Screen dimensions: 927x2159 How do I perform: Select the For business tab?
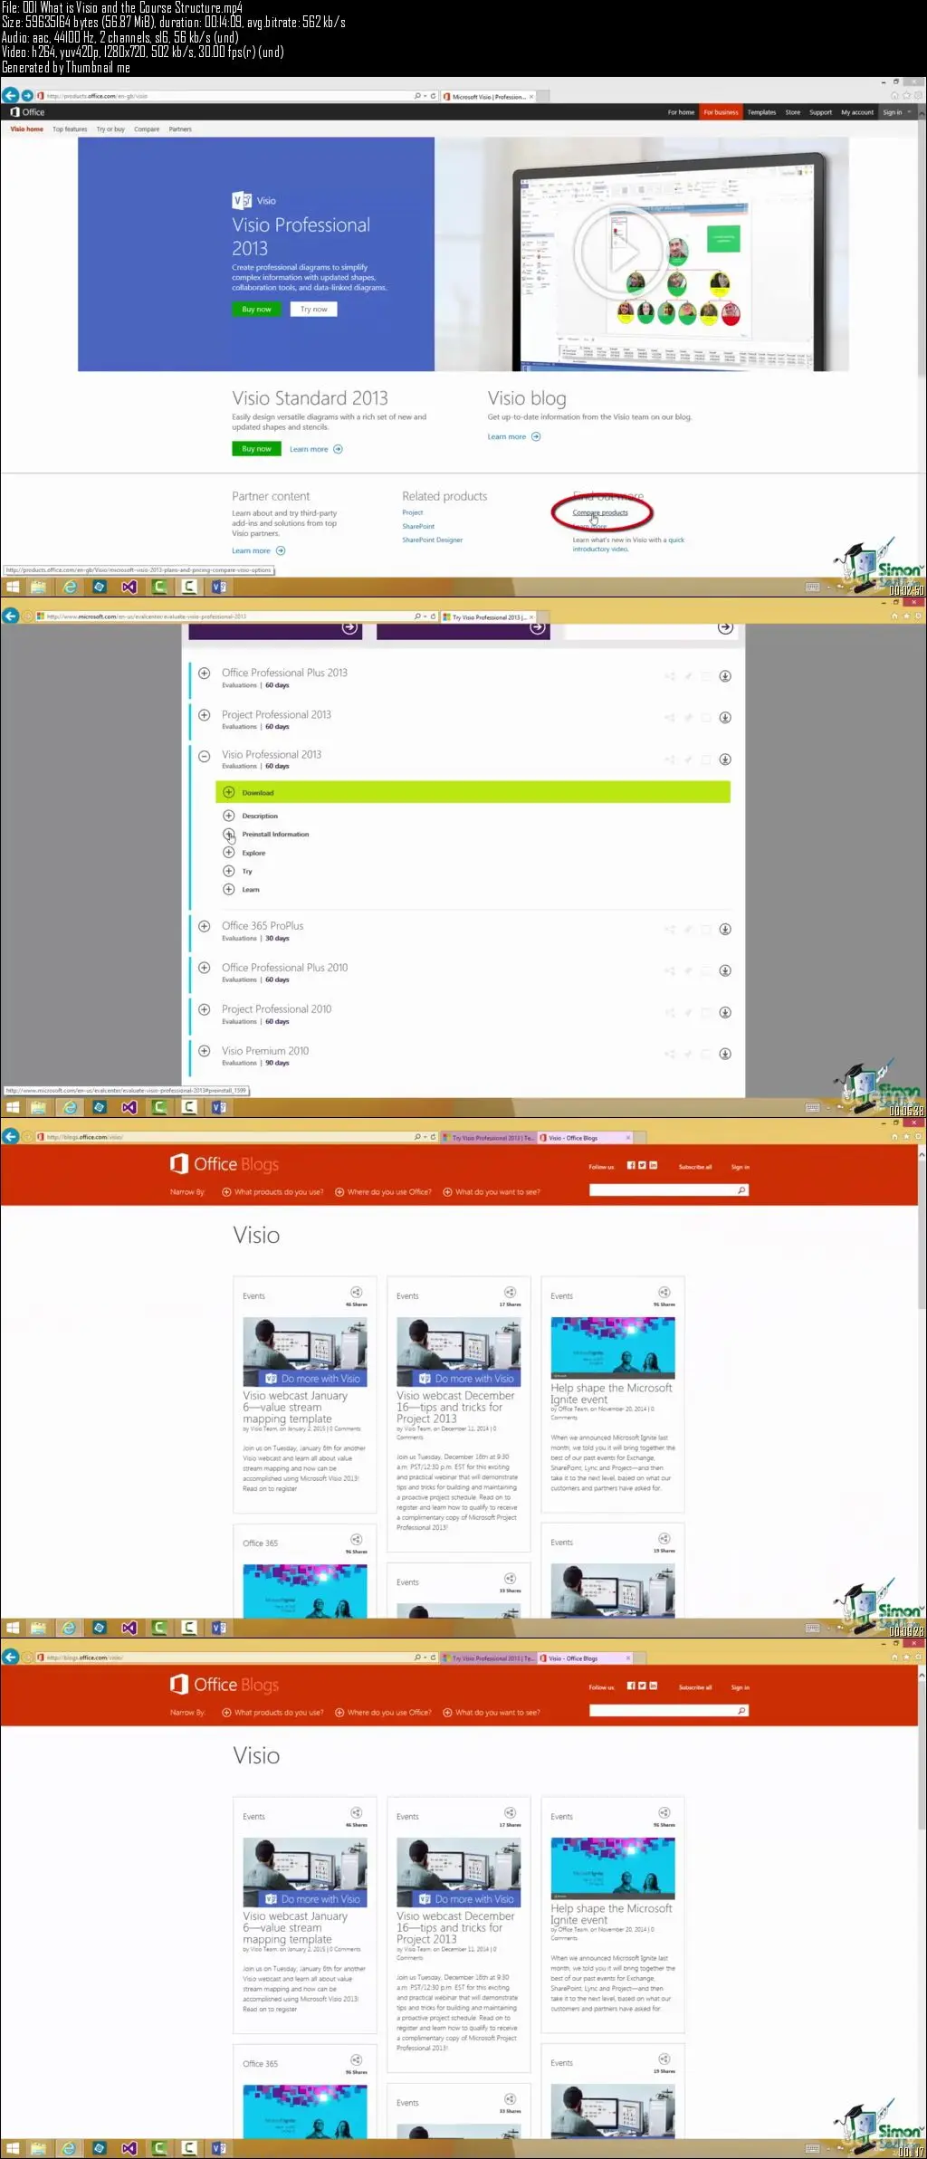(721, 112)
